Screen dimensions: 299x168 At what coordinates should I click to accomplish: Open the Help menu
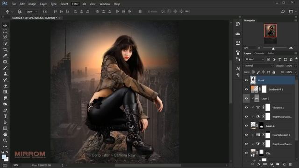pos(117,4)
